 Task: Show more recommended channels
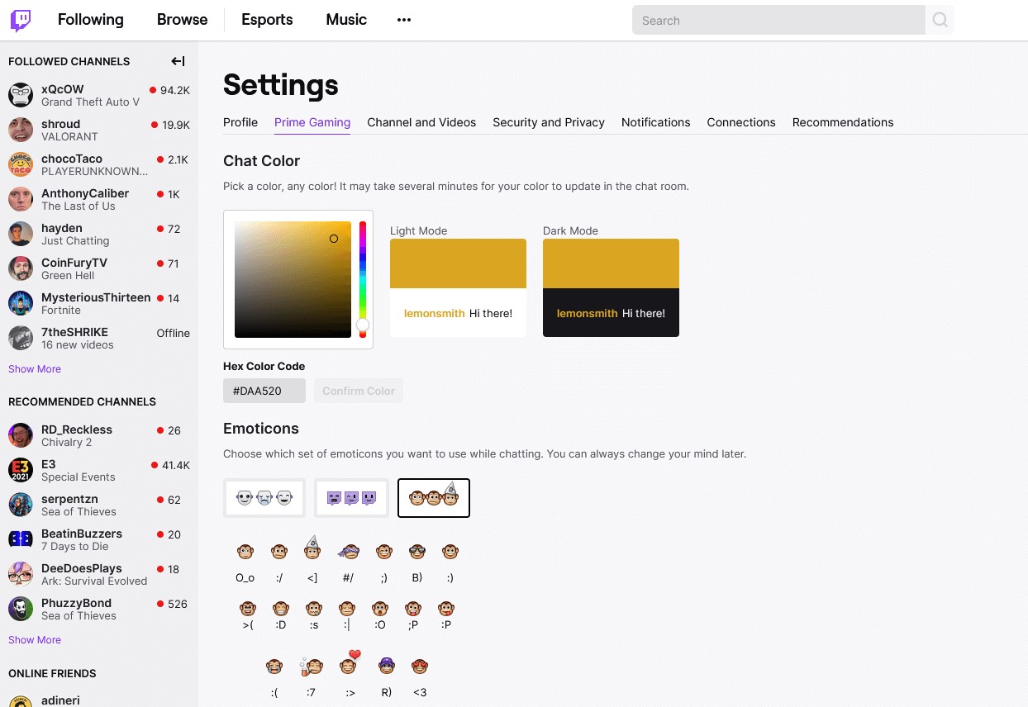coord(35,640)
